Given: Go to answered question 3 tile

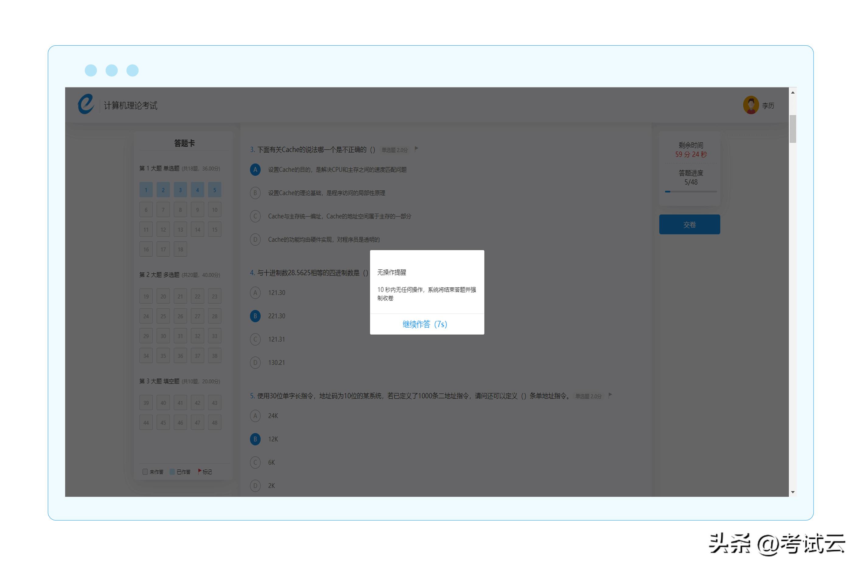Looking at the screenshot, I should point(180,190).
